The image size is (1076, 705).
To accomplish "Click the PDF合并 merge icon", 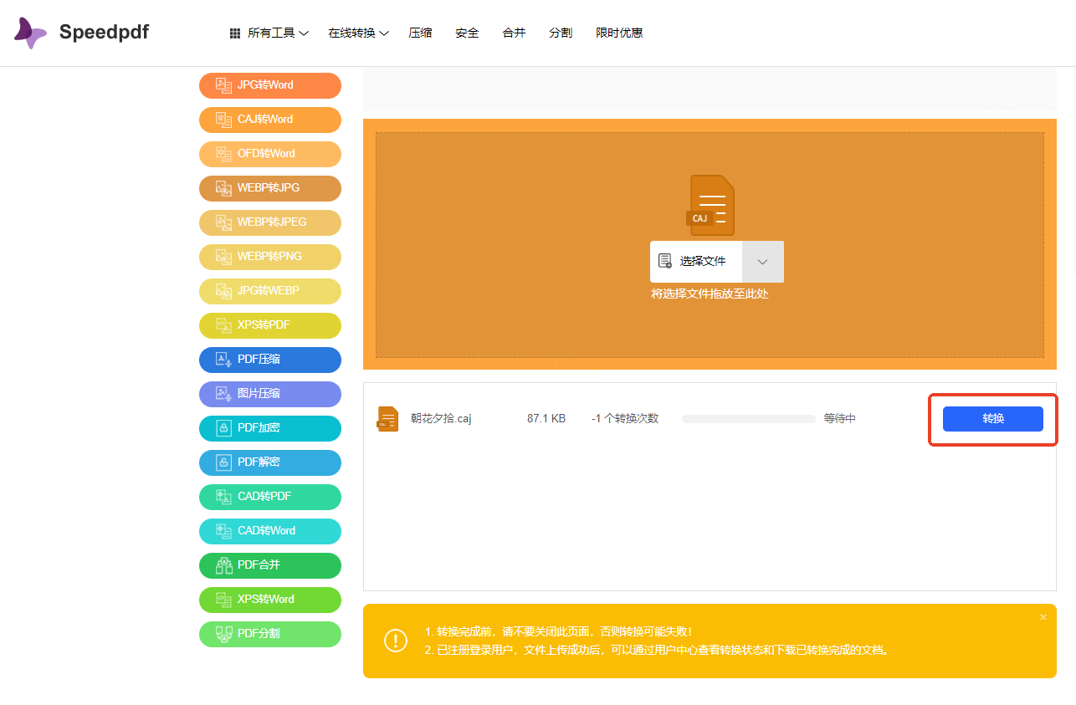I will [223, 565].
